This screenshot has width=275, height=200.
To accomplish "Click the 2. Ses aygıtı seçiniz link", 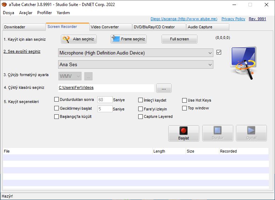I will click(22, 51).
